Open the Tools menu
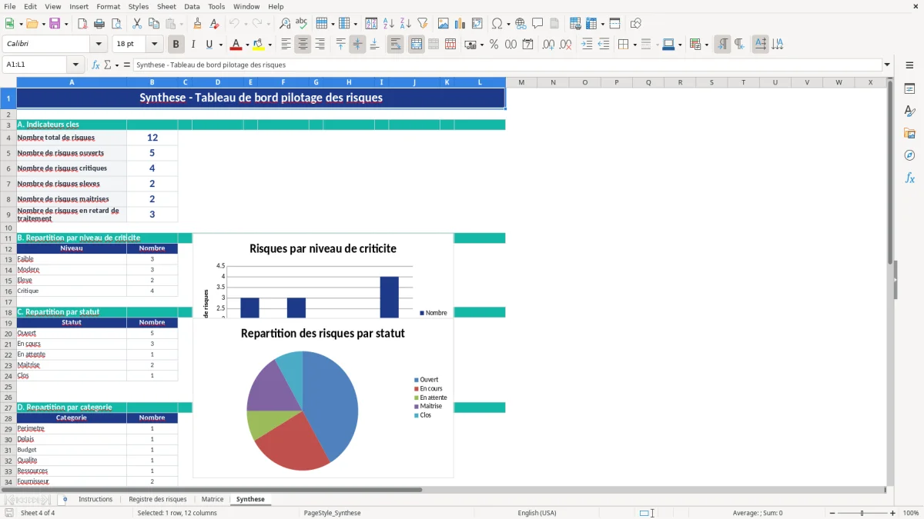The height and width of the screenshot is (519, 924). [x=216, y=6]
